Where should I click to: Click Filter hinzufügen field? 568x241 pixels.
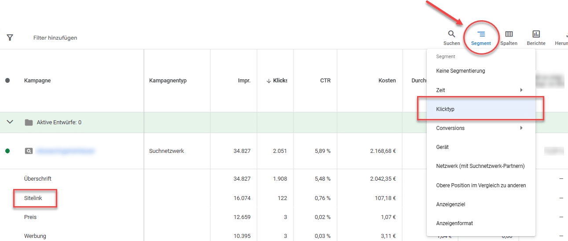pos(55,38)
